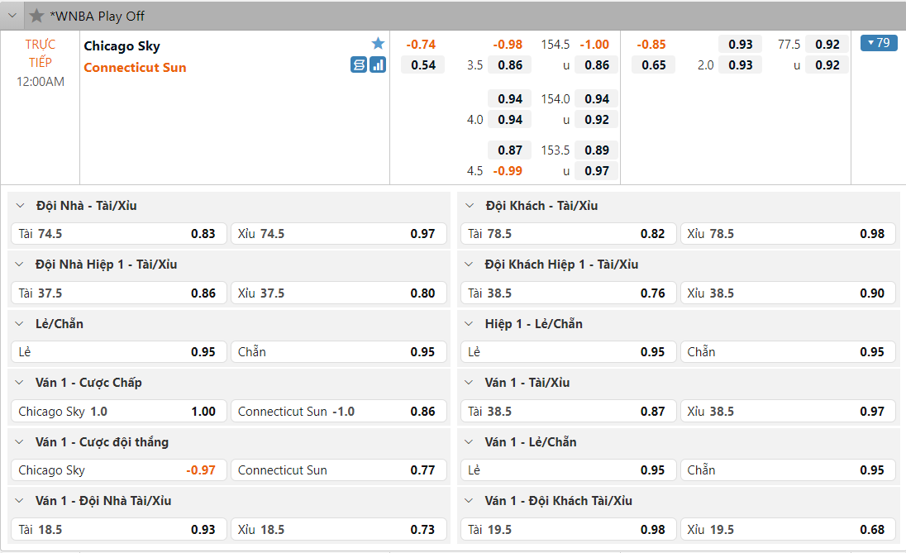Viewport: 906px width, 553px height.
Task: Click the Chicago Sky team name in the match row
Action: [x=122, y=46]
